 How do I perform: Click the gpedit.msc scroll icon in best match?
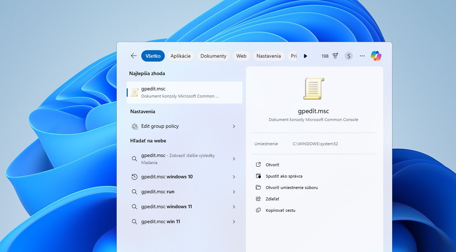[135, 92]
